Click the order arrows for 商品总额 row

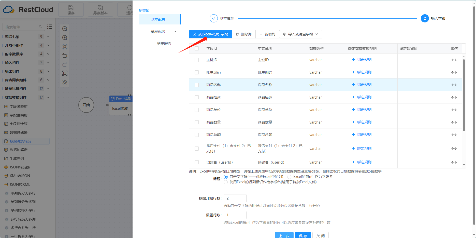[x=454, y=135]
